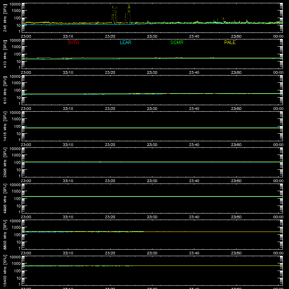Click the 23:00 tick label under the 1415 MHz plot
This screenshot has width=289, height=289.
tap(26, 145)
